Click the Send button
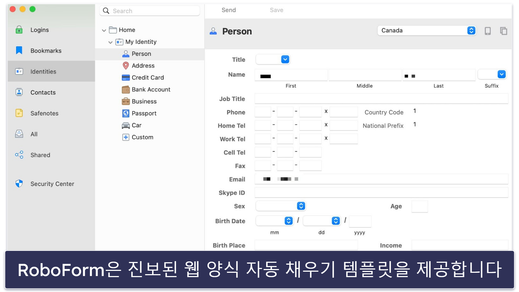519x292 pixels. point(229,10)
